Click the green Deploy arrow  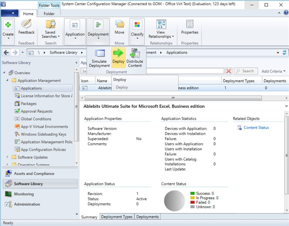coord(118,53)
